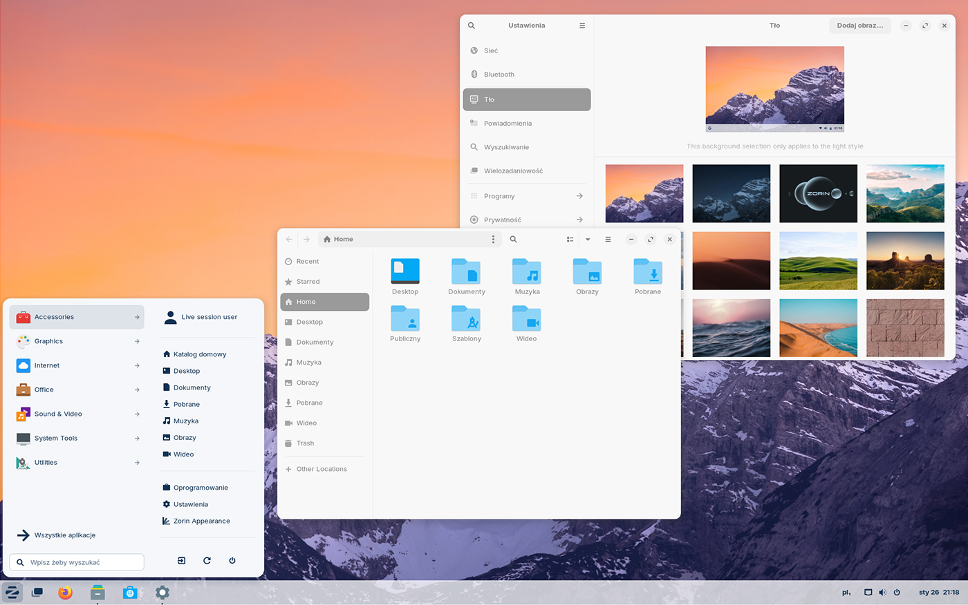
Task: Select Trash in the file manager sidebar
Action: click(305, 443)
